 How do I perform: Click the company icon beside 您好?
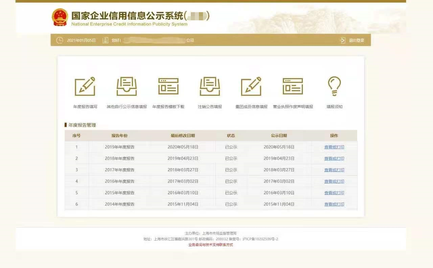pos(105,40)
